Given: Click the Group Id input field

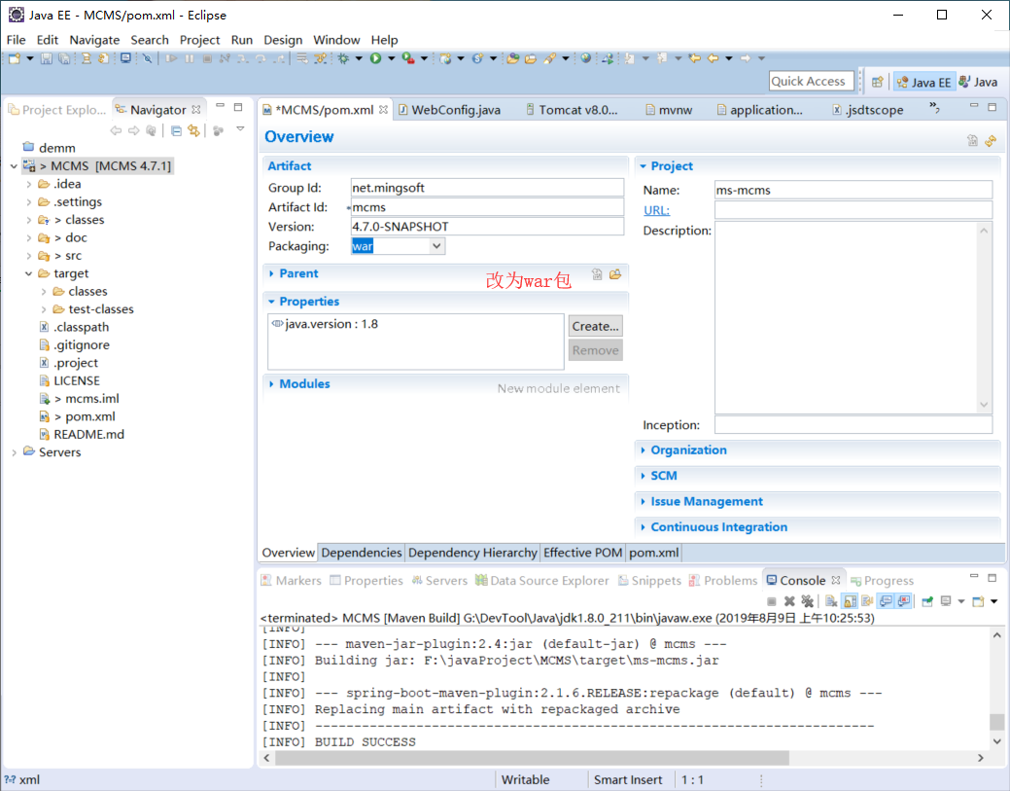Looking at the screenshot, I should (x=487, y=188).
